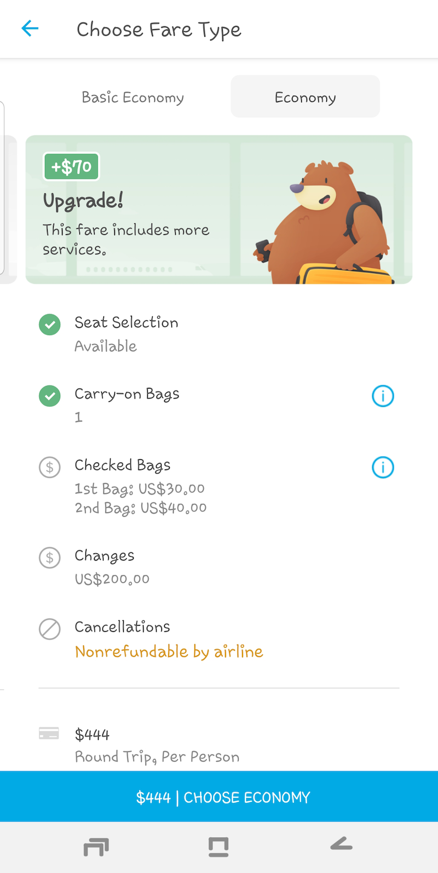Image resolution: width=438 pixels, height=873 pixels.
Task: Open Android recent apps button
Action: pyautogui.click(x=96, y=847)
